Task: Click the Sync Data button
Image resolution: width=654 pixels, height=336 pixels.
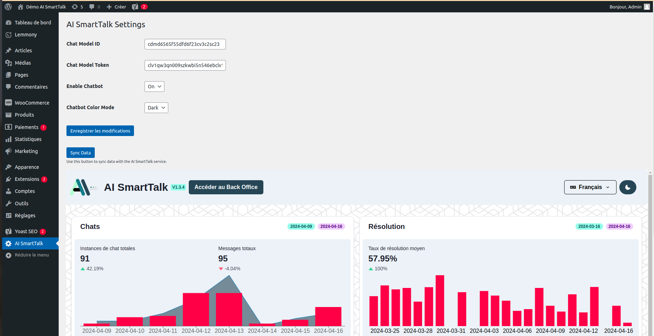Action: pos(81,153)
